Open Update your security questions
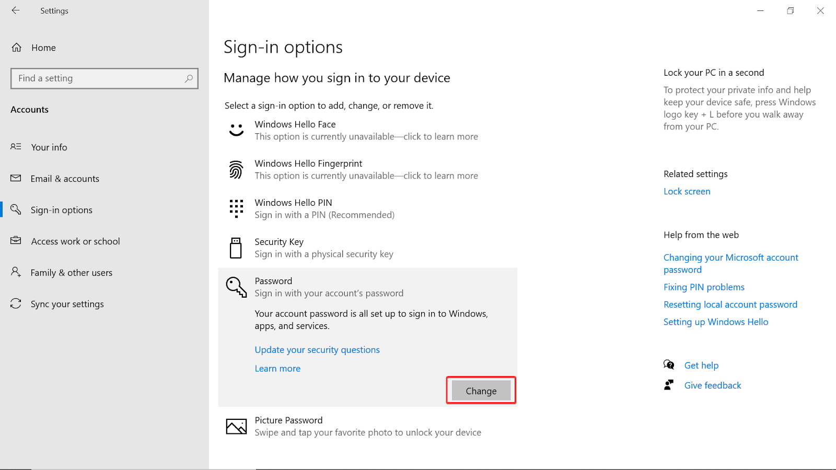 (317, 349)
